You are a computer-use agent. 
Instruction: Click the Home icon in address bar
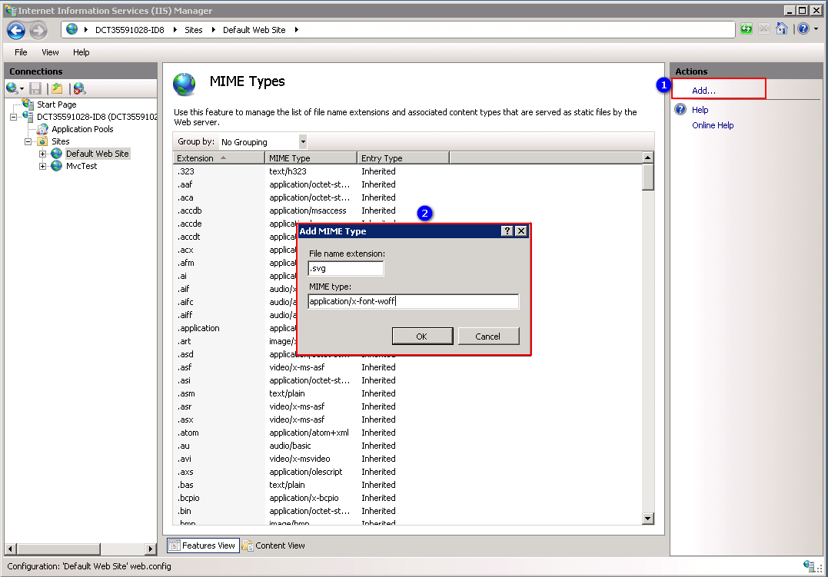tap(782, 29)
